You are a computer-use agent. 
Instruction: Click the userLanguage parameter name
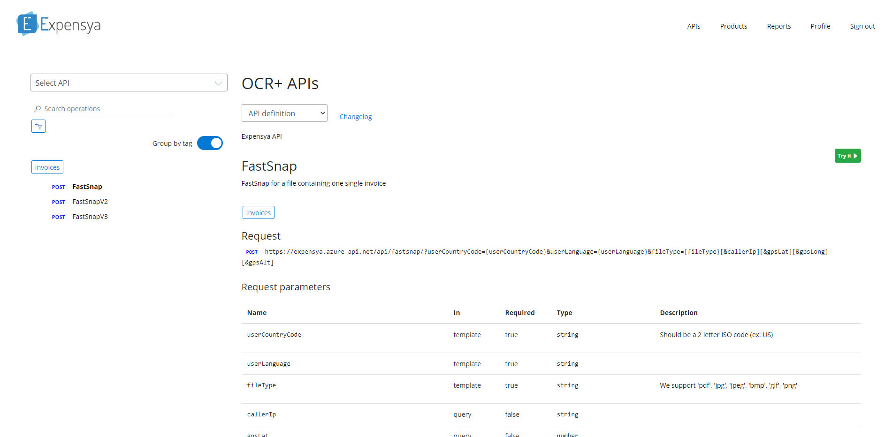tap(269, 363)
